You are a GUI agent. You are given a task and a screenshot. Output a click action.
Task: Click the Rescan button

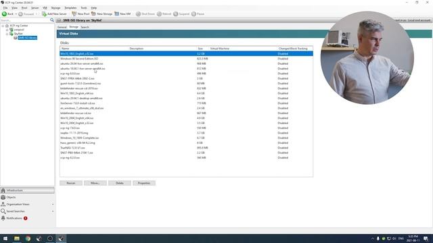[x=71, y=183]
